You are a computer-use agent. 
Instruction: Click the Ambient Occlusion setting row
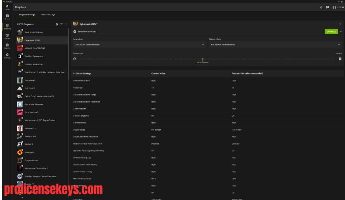(207, 81)
